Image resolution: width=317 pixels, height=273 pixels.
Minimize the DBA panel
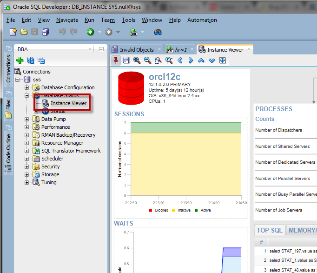click(x=101, y=49)
